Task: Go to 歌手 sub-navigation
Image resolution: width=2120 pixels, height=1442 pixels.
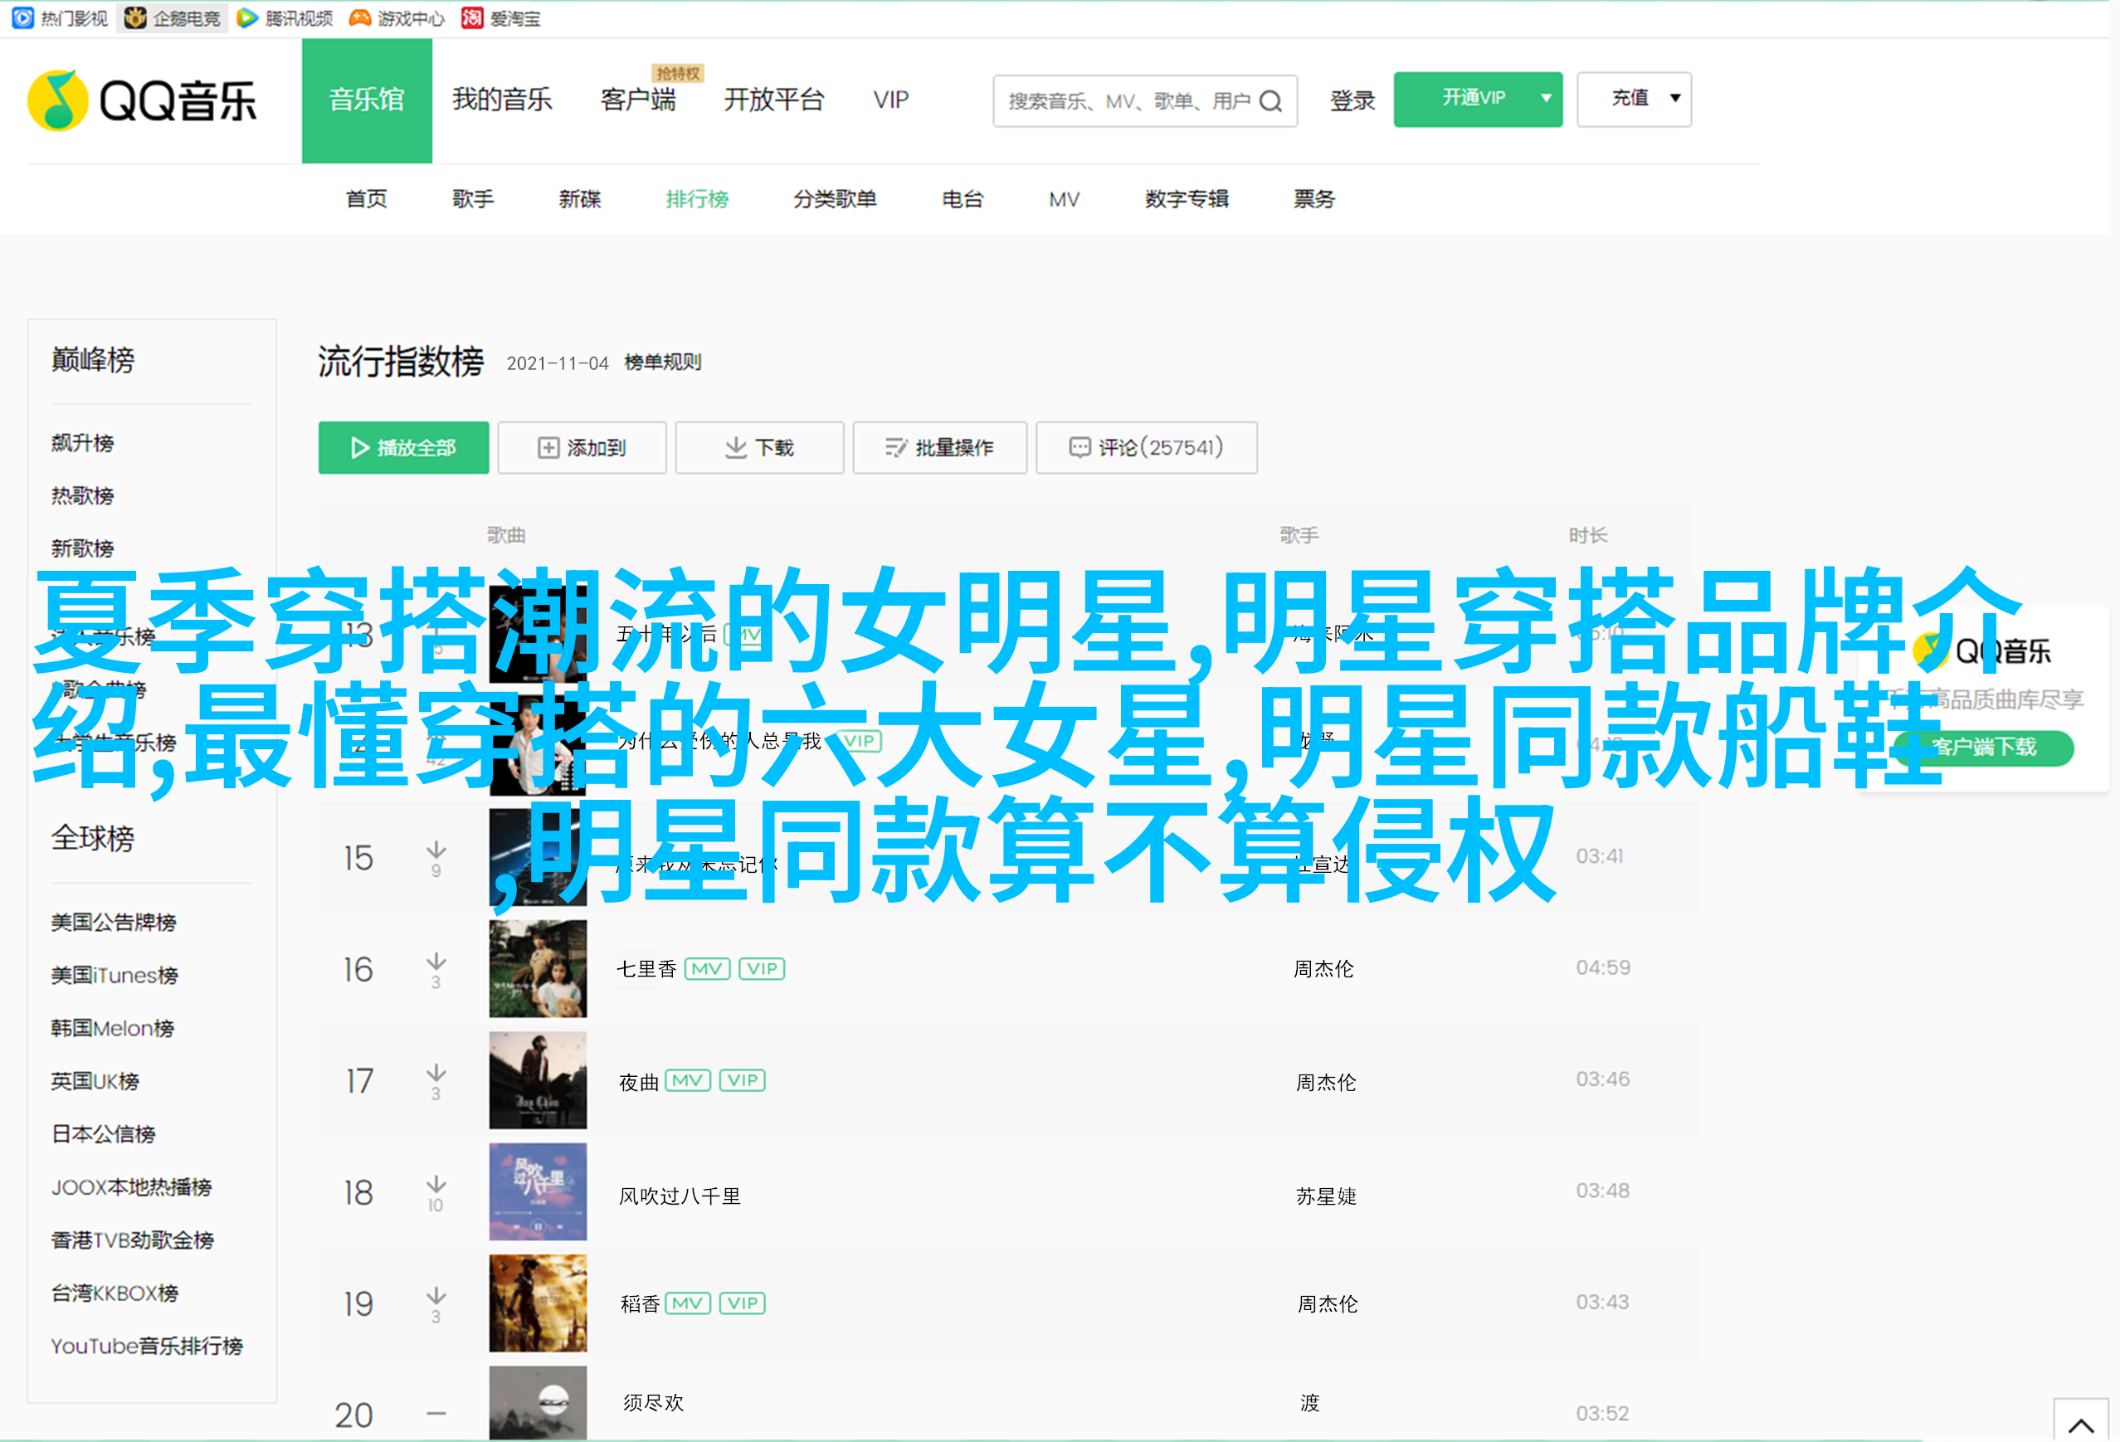Action: coord(474,199)
